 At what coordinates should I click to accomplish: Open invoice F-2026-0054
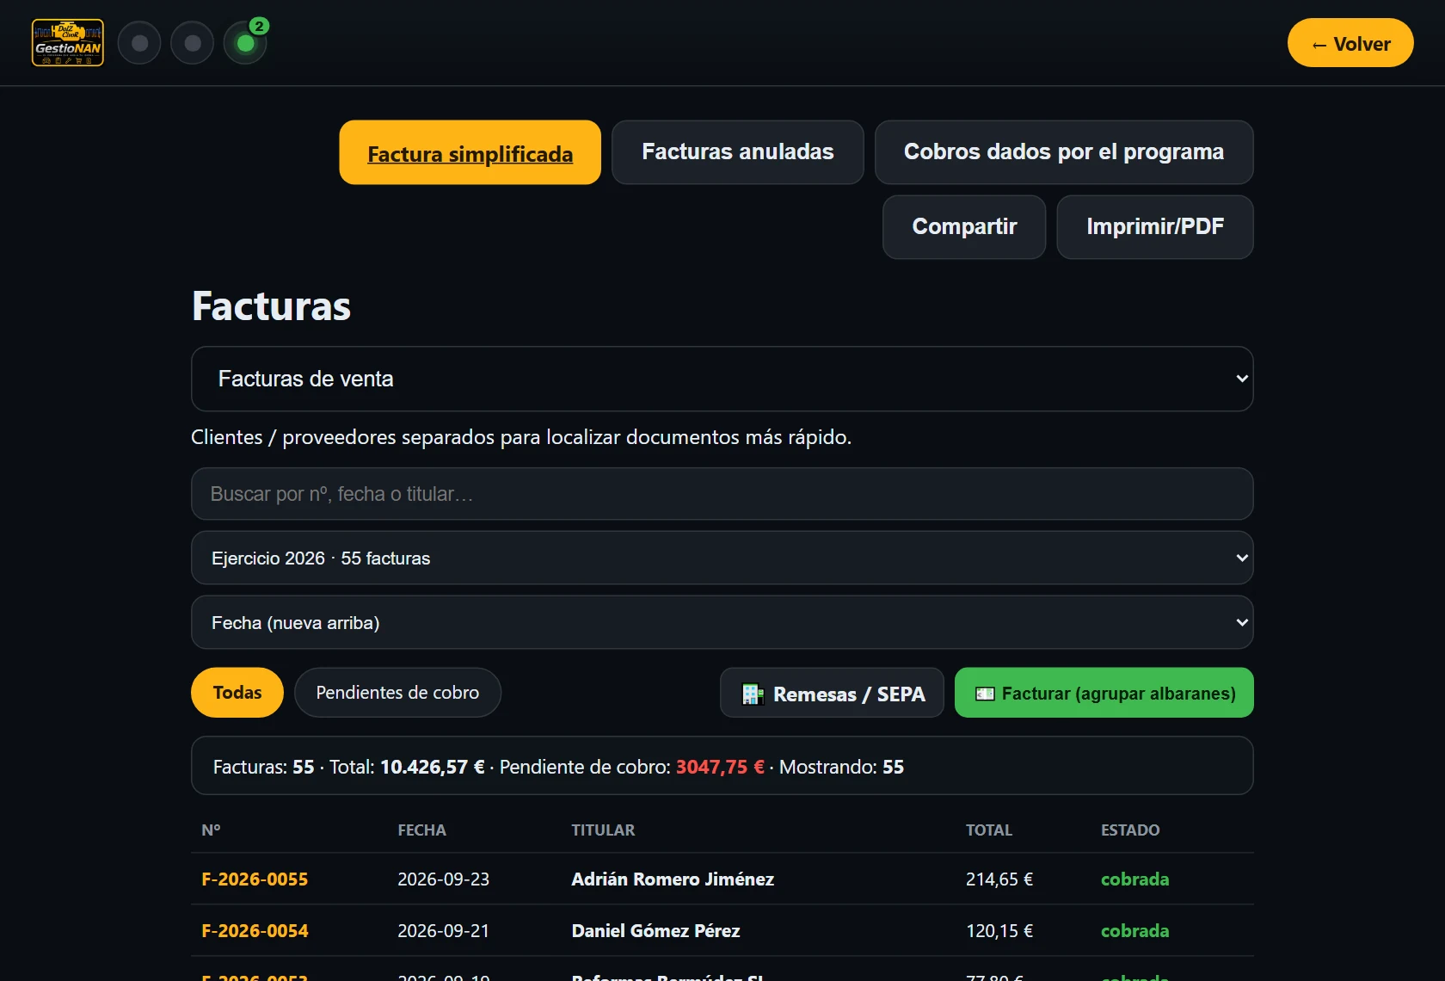255,931
